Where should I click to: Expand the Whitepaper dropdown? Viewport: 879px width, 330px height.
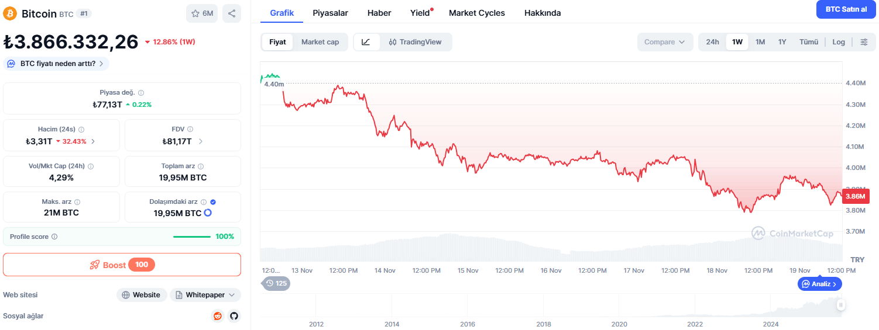coord(205,295)
